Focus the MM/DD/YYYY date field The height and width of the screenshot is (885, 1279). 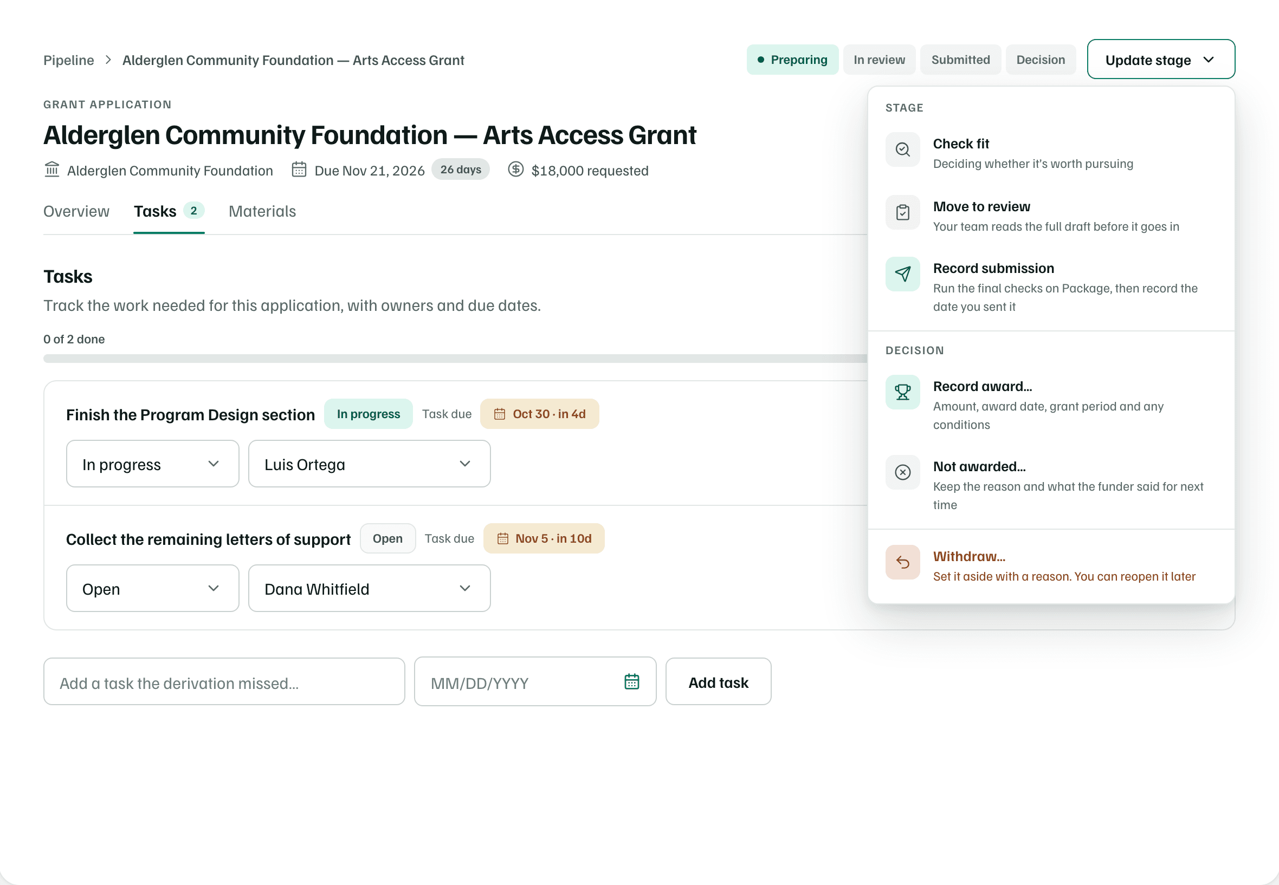535,681
